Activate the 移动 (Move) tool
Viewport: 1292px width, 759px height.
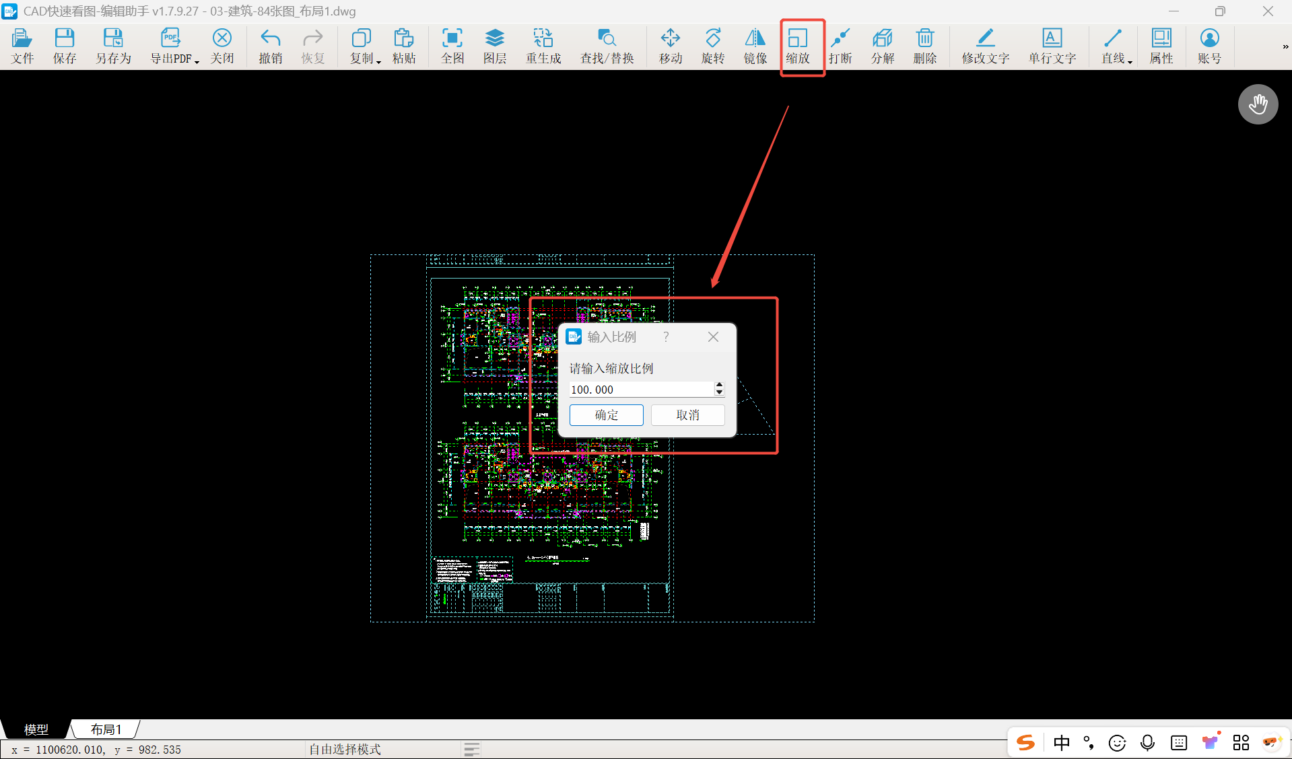(x=671, y=46)
